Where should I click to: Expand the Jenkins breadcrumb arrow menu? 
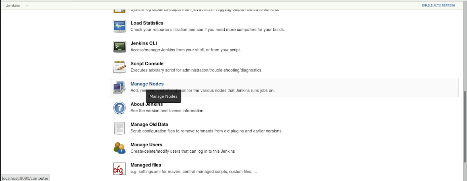27,5
